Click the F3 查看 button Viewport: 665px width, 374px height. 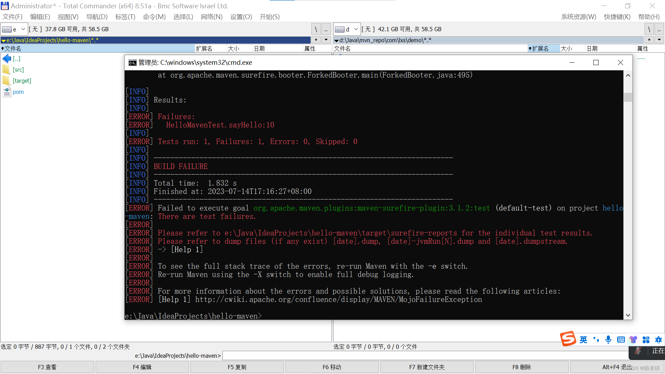click(47, 367)
